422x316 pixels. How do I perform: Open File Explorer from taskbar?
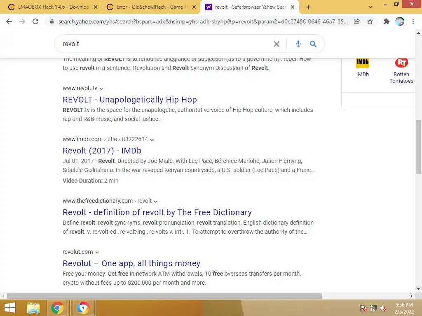33,308
